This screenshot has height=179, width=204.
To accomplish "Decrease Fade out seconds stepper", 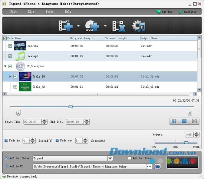I will [85, 142].
